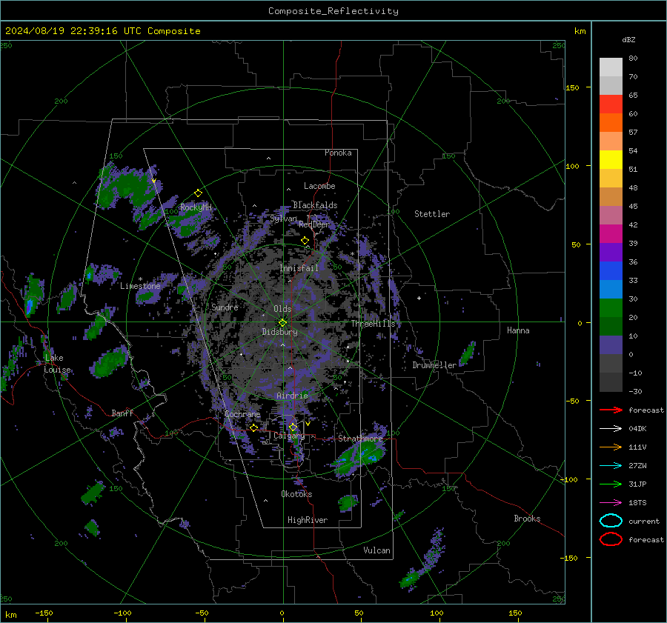This screenshot has width=667, height=623.
Task: Click the dBZ scale heading
Action: coord(628,39)
